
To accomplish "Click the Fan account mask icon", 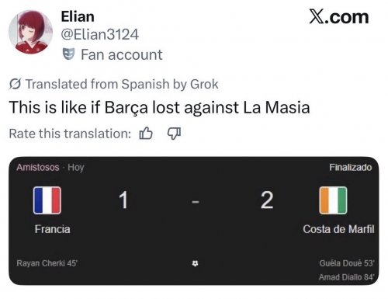I will [x=68, y=54].
